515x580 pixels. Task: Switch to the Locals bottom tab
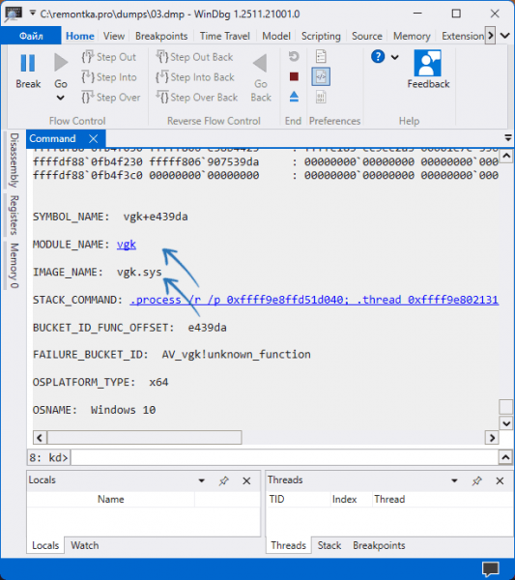click(x=45, y=545)
